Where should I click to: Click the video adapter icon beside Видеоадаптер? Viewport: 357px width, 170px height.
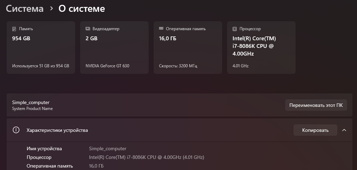pos(88,29)
